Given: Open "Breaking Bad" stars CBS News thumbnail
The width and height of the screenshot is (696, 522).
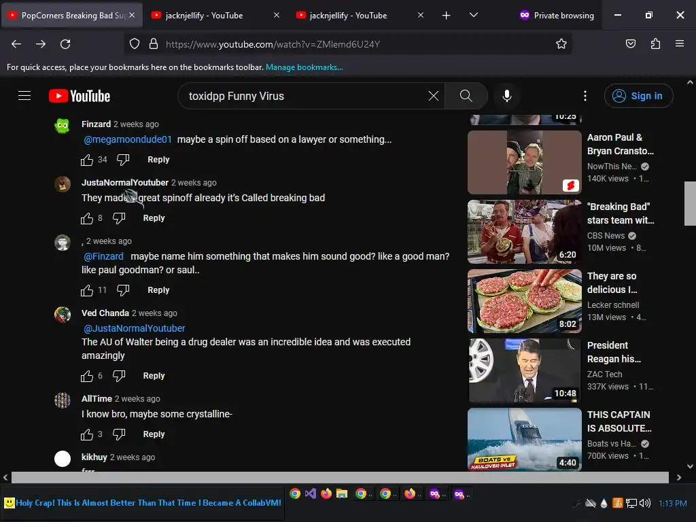Looking at the screenshot, I should (x=524, y=232).
